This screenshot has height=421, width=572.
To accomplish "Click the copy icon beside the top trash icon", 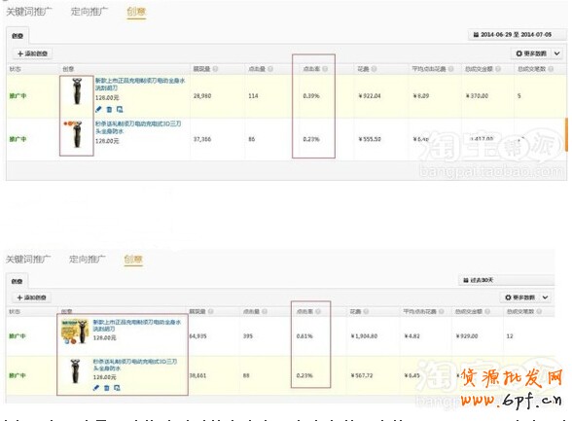I will coord(120,109).
